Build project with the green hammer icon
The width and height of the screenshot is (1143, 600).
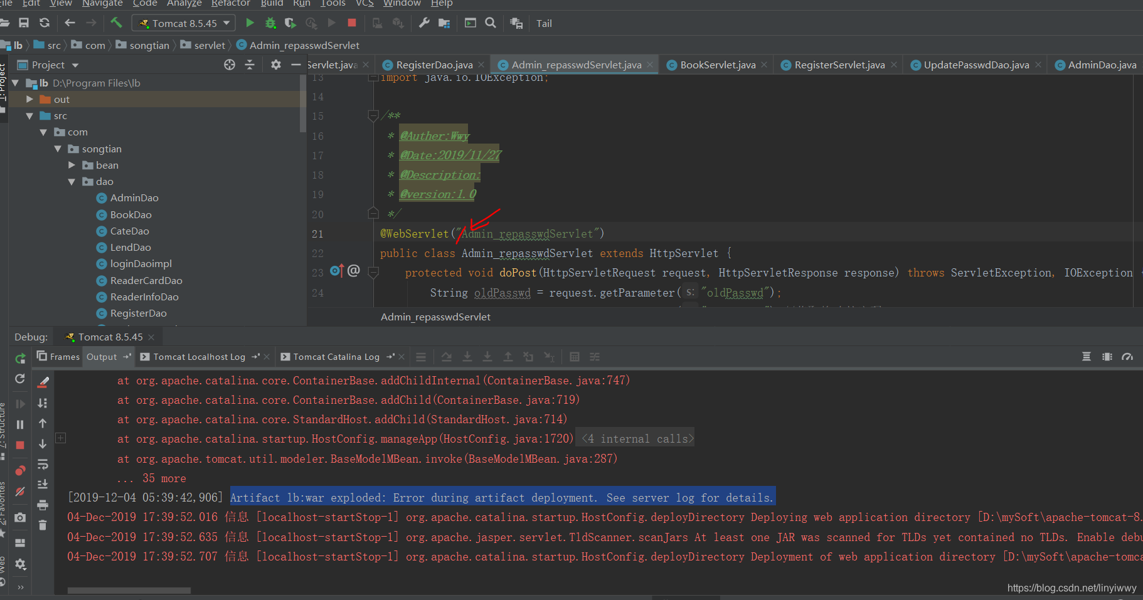(x=116, y=23)
